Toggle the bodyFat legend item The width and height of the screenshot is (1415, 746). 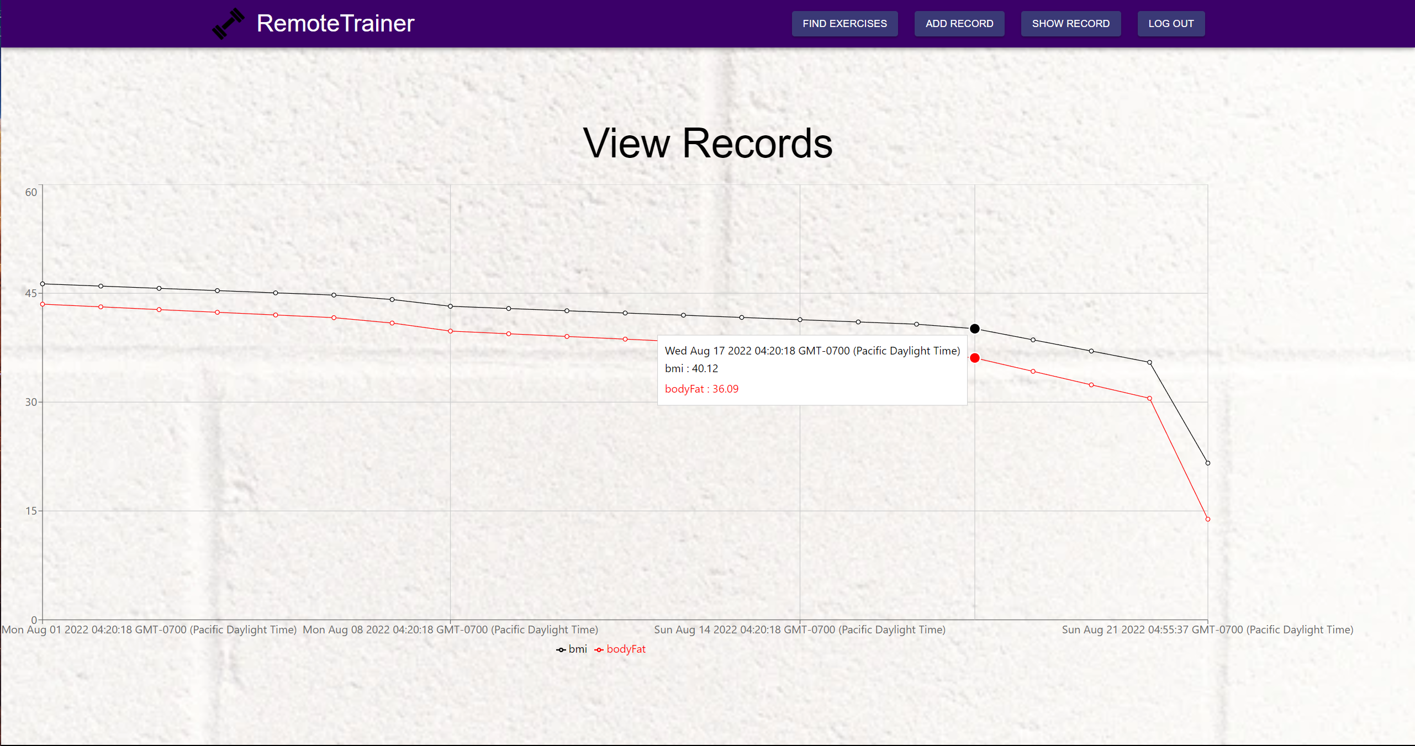pos(625,649)
